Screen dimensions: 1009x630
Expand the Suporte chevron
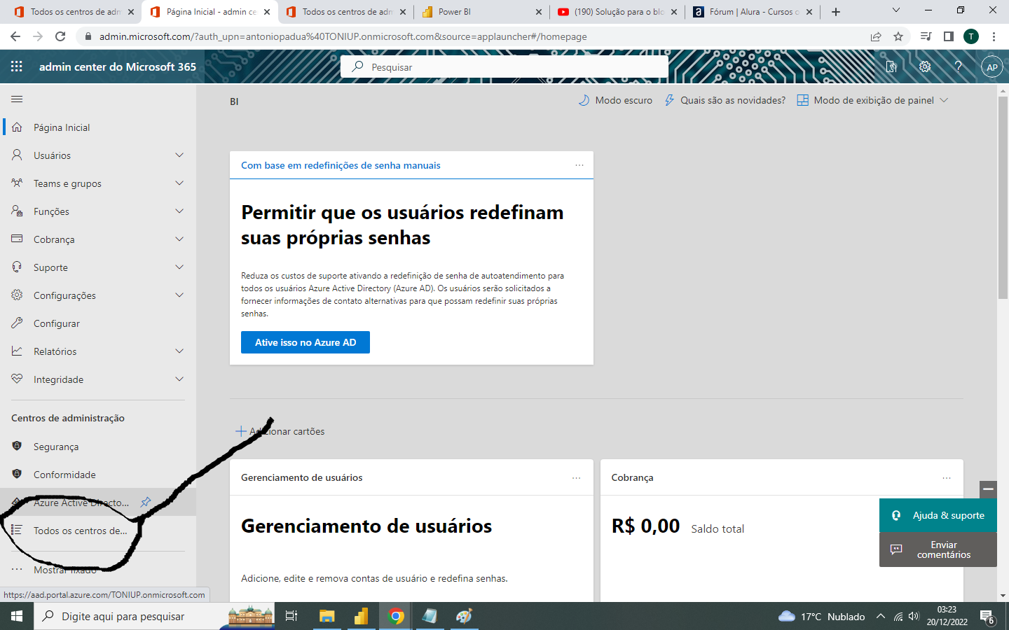179,267
